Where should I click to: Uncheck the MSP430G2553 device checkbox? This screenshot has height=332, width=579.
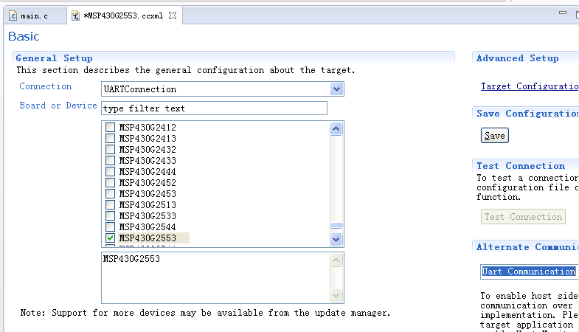111,238
